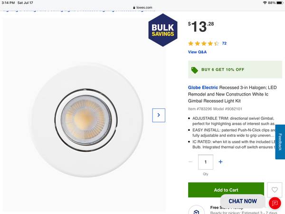
Task: Visit the Globe Electric brand link
Action: (x=203, y=88)
